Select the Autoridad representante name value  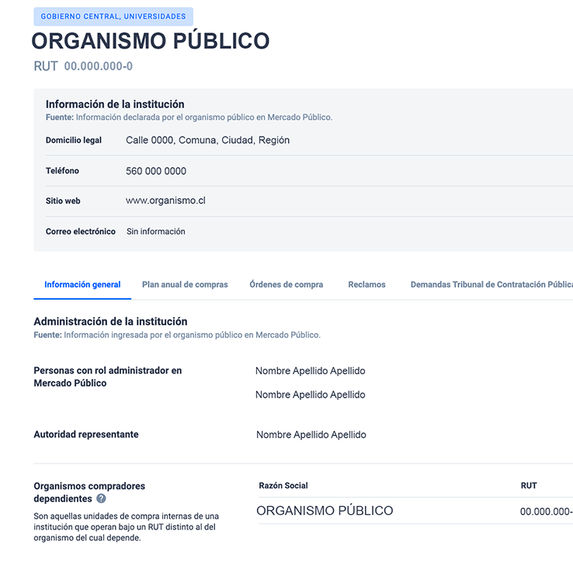click(x=311, y=435)
